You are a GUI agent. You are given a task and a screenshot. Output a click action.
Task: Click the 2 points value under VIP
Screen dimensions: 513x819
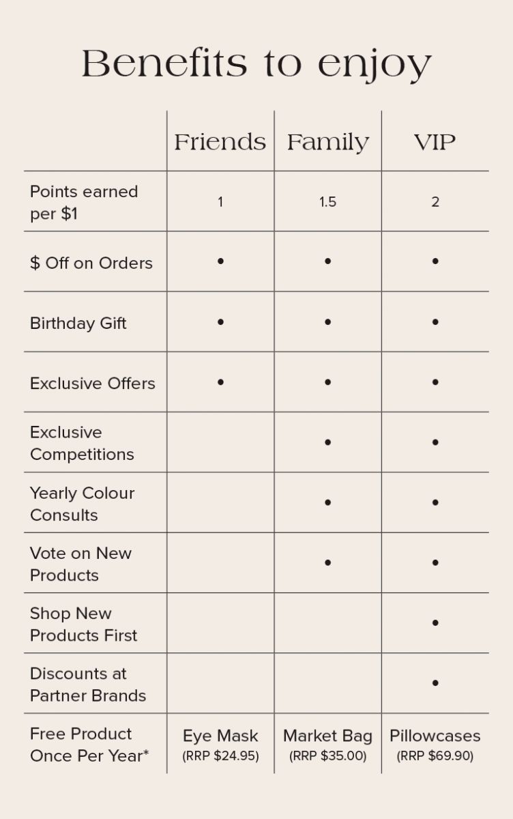click(435, 202)
